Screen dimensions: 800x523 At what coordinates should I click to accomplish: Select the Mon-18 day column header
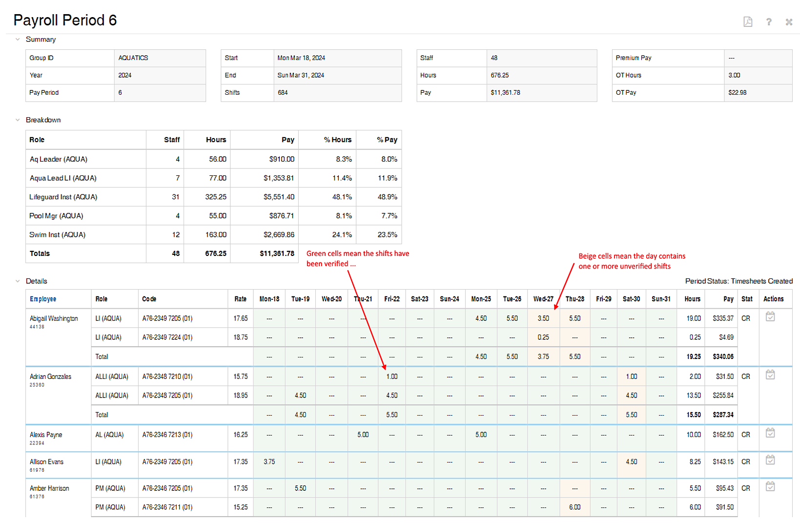point(269,299)
